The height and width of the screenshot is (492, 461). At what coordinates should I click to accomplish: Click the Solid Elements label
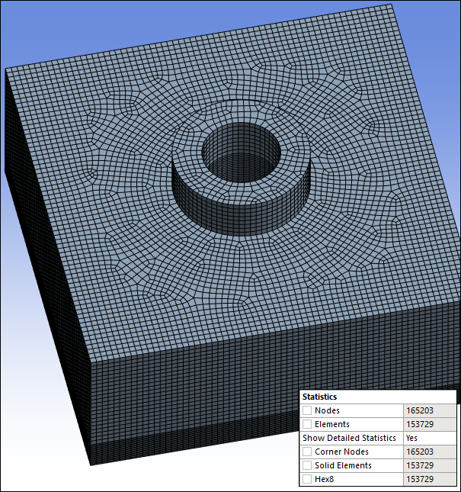[343, 465]
